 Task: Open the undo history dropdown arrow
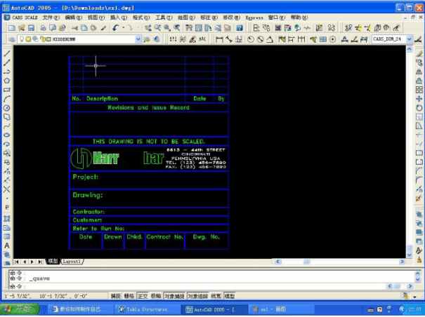pyautogui.click(x=122, y=28)
